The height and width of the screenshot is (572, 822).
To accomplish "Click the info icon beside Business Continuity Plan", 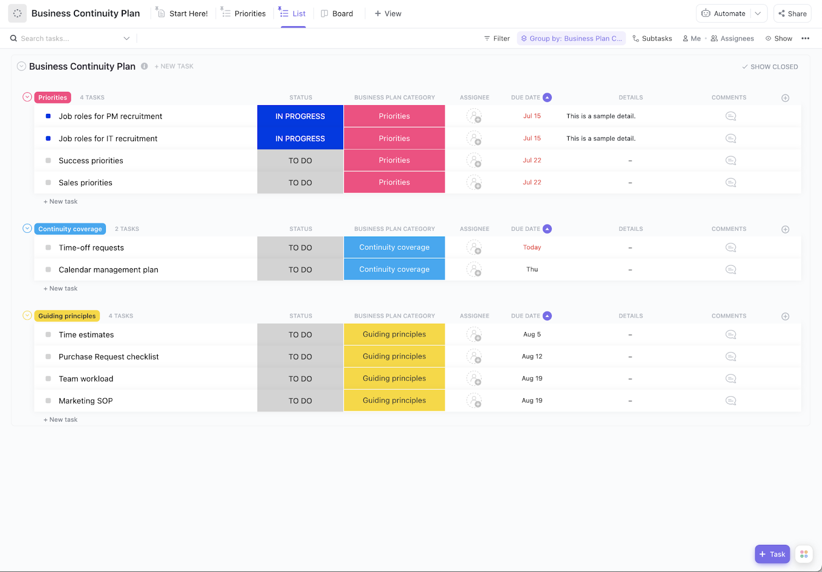I will pos(144,66).
